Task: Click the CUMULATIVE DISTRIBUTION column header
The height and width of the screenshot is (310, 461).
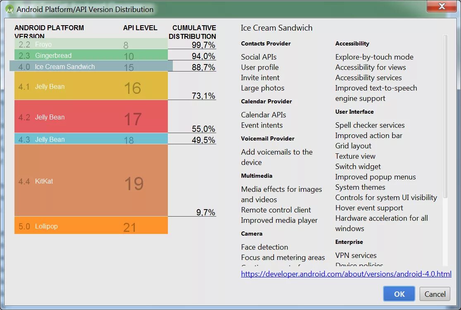Action: (192, 32)
